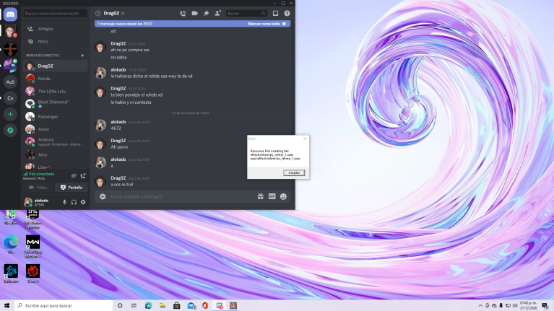Open the help question-mark icon
Image resolution: width=554 pixels, height=311 pixels.
pos(287,14)
